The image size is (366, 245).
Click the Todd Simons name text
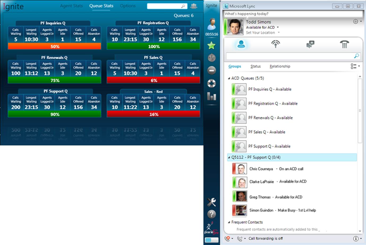(258, 22)
